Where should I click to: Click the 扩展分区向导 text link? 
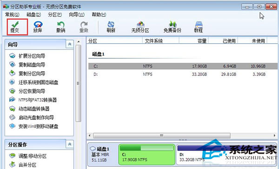(32, 56)
